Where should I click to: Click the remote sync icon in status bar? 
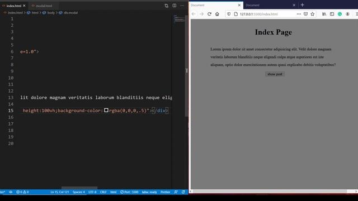11,192
